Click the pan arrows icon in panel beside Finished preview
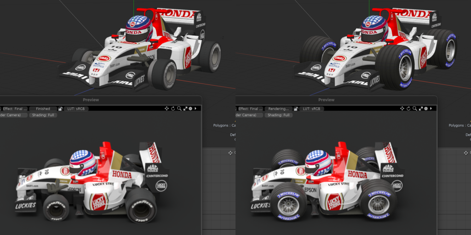The image size is (471, 235). pyautogui.click(x=230, y=153)
